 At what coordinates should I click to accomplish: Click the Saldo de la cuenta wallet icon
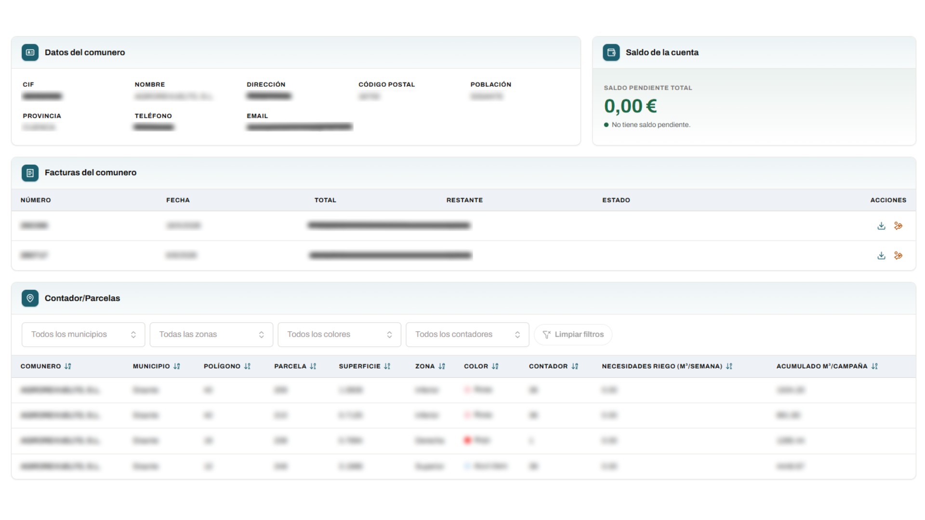pyautogui.click(x=611, y=52)
